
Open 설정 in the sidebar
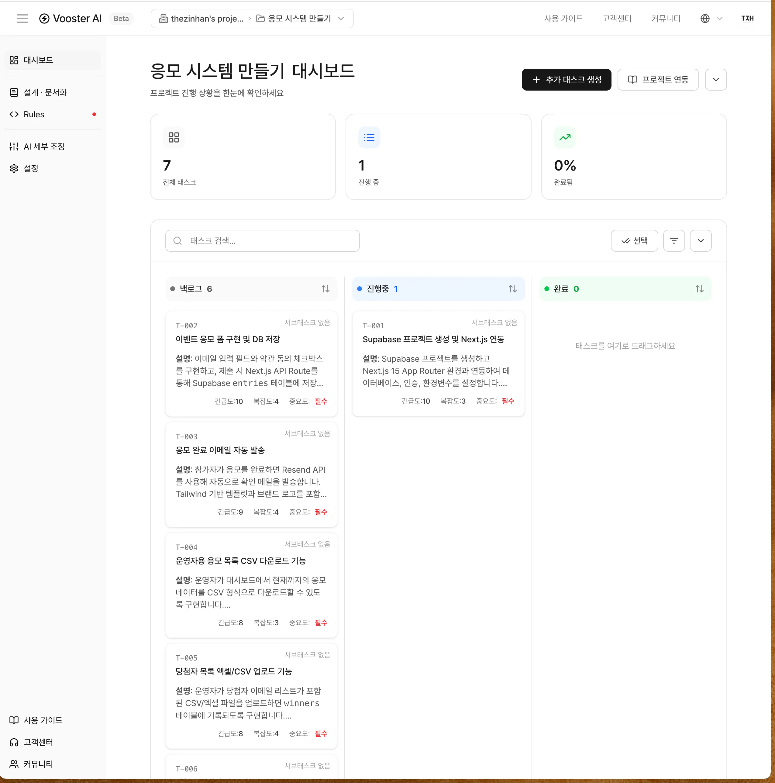[53, 168]
